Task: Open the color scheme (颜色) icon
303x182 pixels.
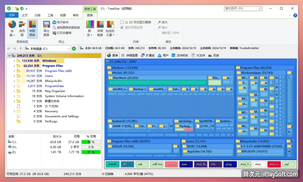Action: pos(90,25)
